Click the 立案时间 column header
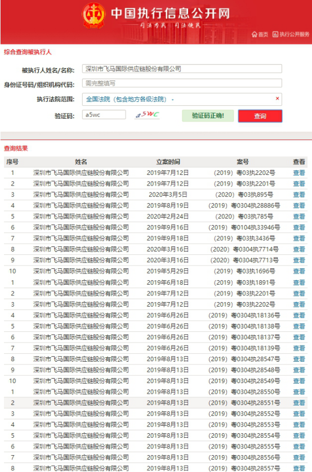The width and height of the screenshot is (312, 472). tap(168, 162)
